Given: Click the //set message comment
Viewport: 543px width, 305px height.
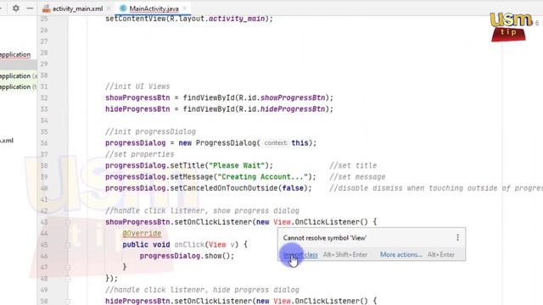Looking at the screenshot, I should [x=357, y=177].
